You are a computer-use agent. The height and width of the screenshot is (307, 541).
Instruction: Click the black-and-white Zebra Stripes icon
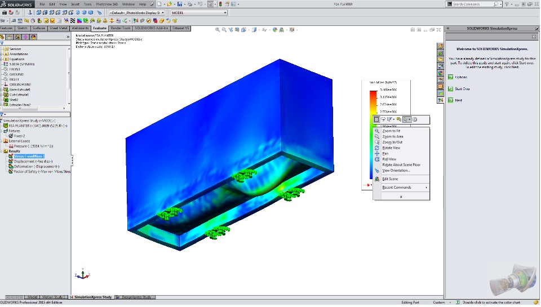coord(73,21)
